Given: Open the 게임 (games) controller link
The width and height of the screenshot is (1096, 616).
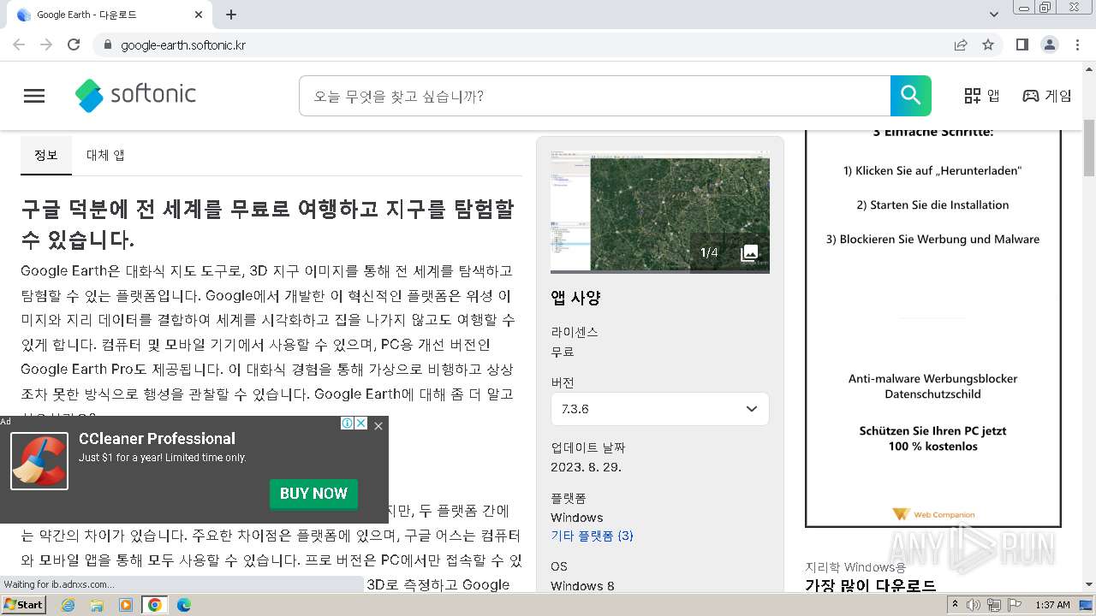Looking at the screenshot, I should click(x=1047, y=96).
